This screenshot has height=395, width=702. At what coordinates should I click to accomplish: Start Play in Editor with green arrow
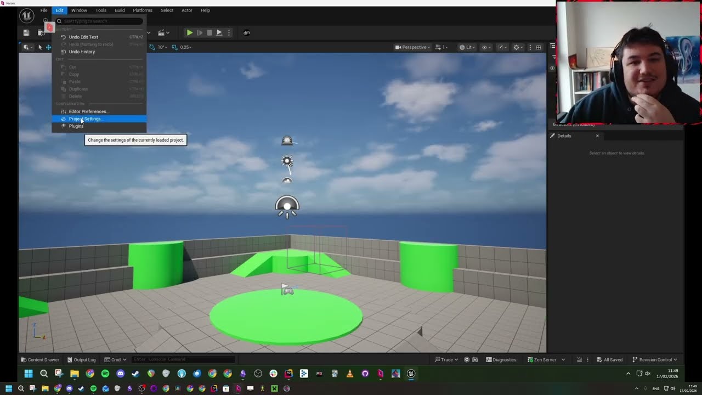[189, 33]
